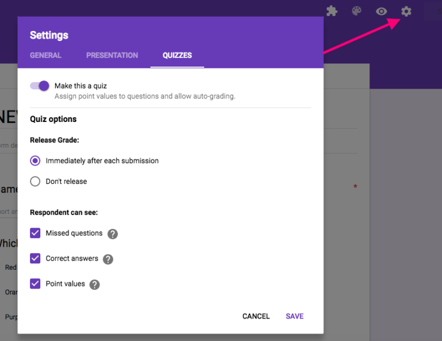442x341 pixels.
Task: Uncheck the Missed questions checkbox
Action: click(x=35, y=233)
